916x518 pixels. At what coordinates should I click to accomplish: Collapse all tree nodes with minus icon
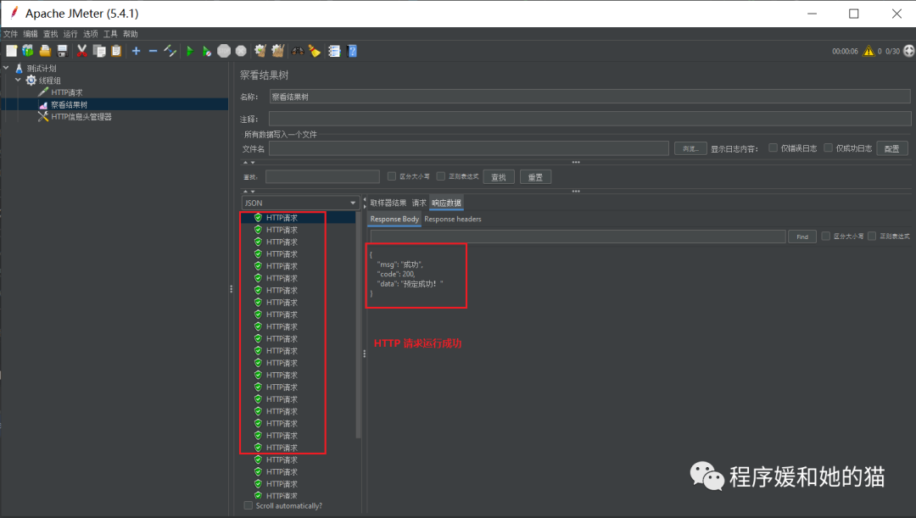153,52
